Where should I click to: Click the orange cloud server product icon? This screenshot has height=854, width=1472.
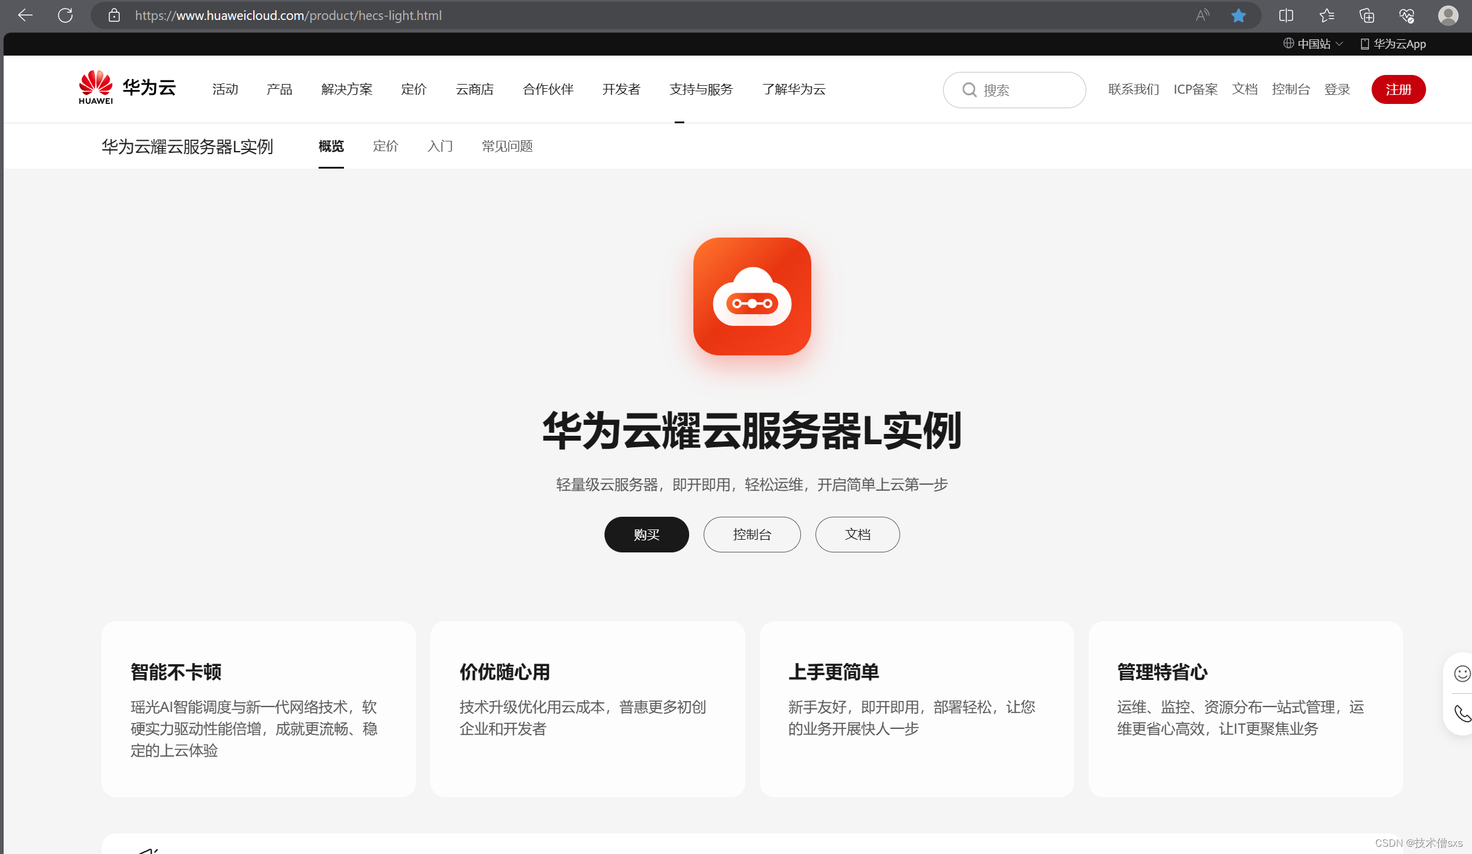pos(752,296)
